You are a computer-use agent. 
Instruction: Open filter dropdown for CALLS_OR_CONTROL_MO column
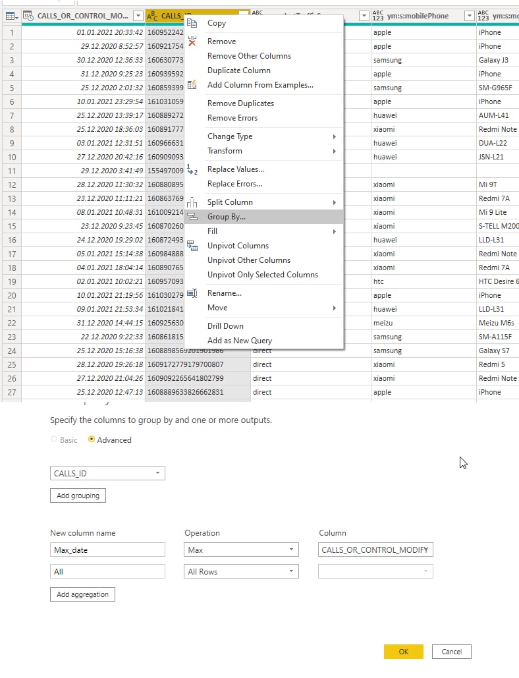coord(138,16)
